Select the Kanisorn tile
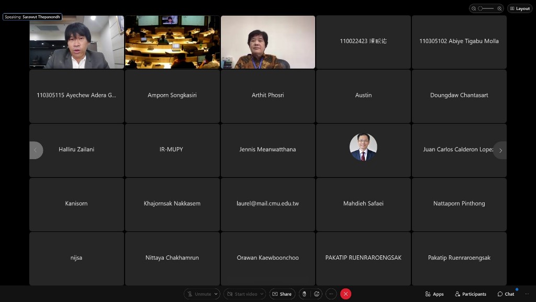536x302 pixels. click(x=76, y=205)
